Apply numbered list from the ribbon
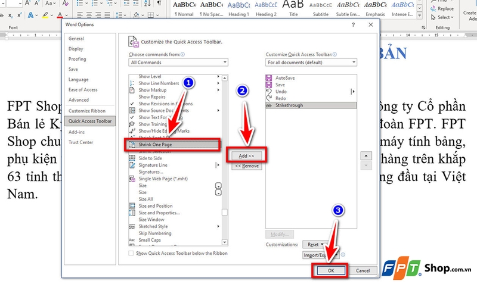This screenshot has height=284, width=477. [x=95, y=3]
